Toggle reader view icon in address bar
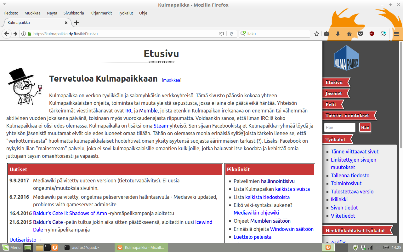403x252 pixels. pyautogui.click(x=221, y=34)
